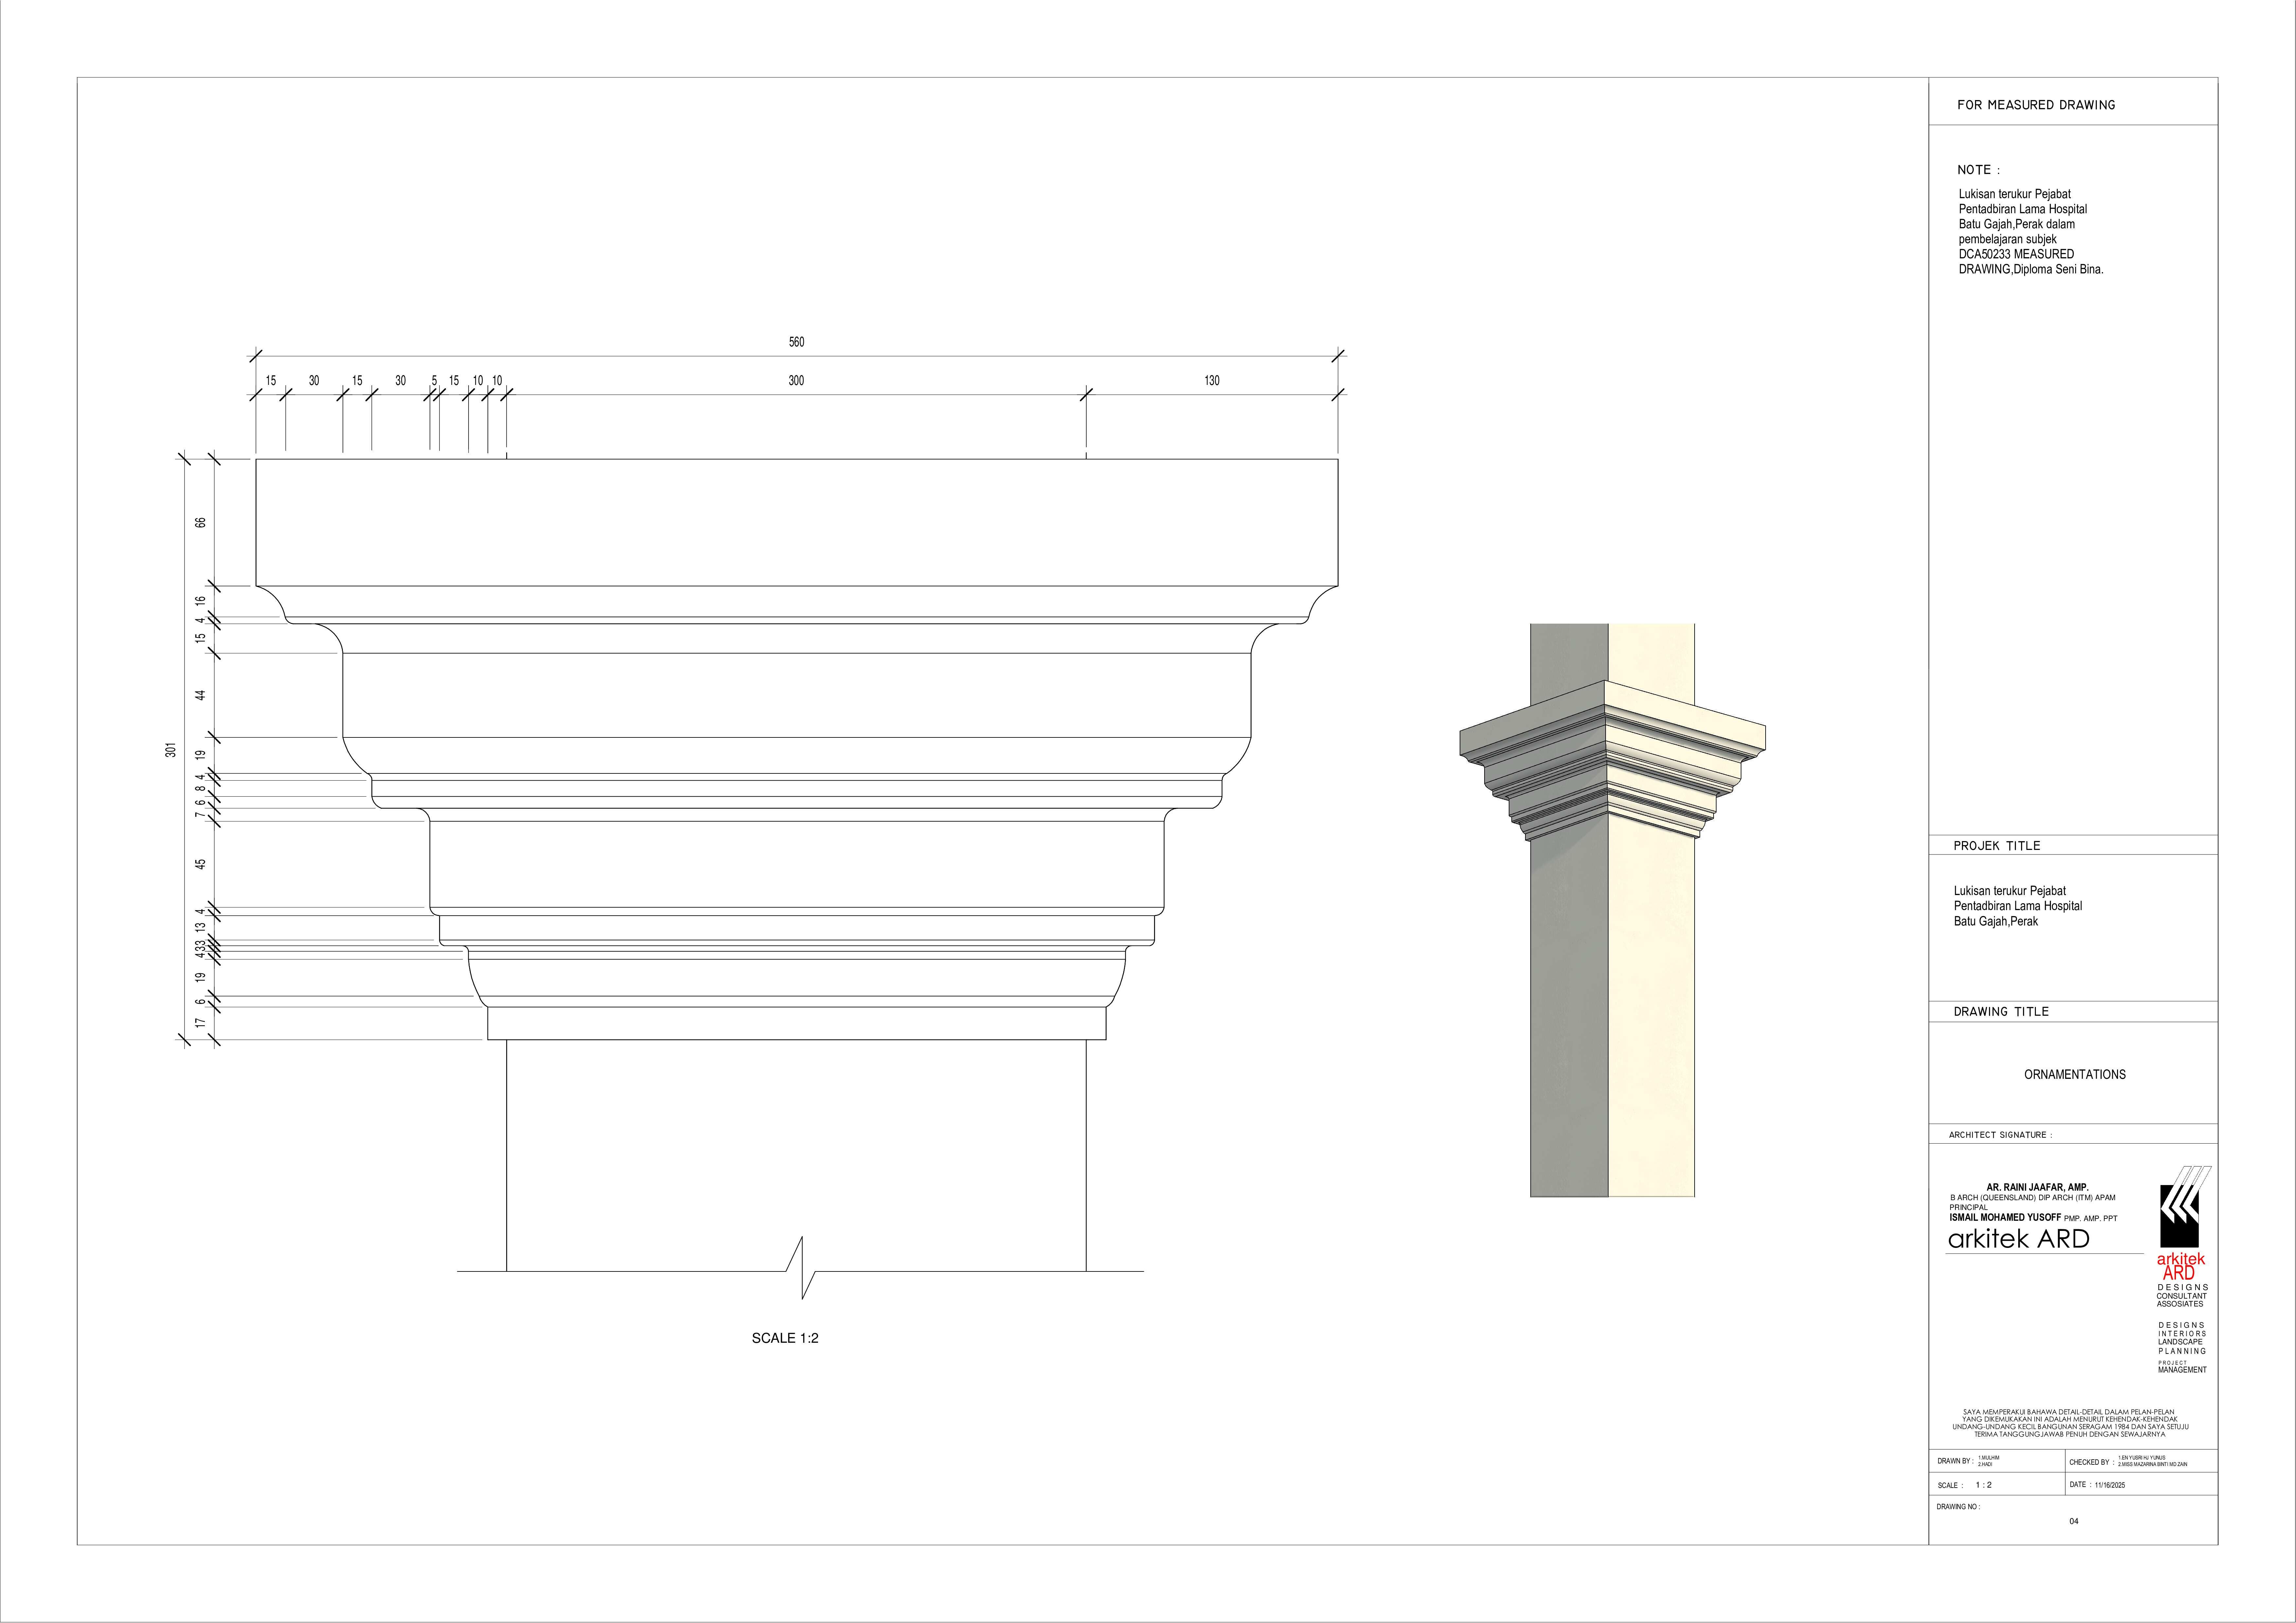This screenshot has height=1623, width=2296.
Task: Click the 'LANDSCAPE' text
Action: (x=2180, y=1342)
